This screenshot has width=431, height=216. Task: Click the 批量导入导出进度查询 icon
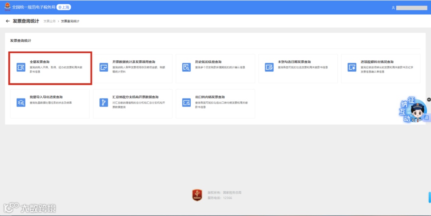point(21,103)
